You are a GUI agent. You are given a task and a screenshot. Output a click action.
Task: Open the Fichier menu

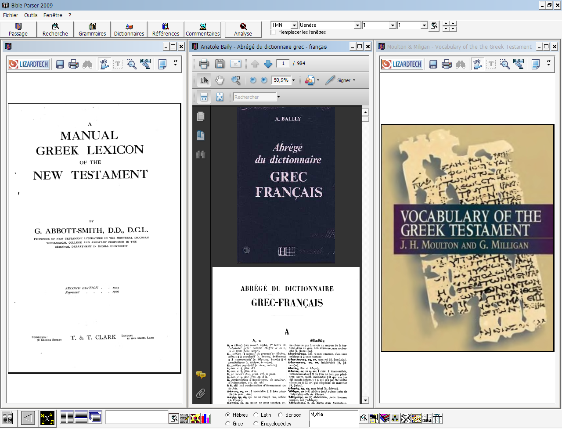[11, 15]
